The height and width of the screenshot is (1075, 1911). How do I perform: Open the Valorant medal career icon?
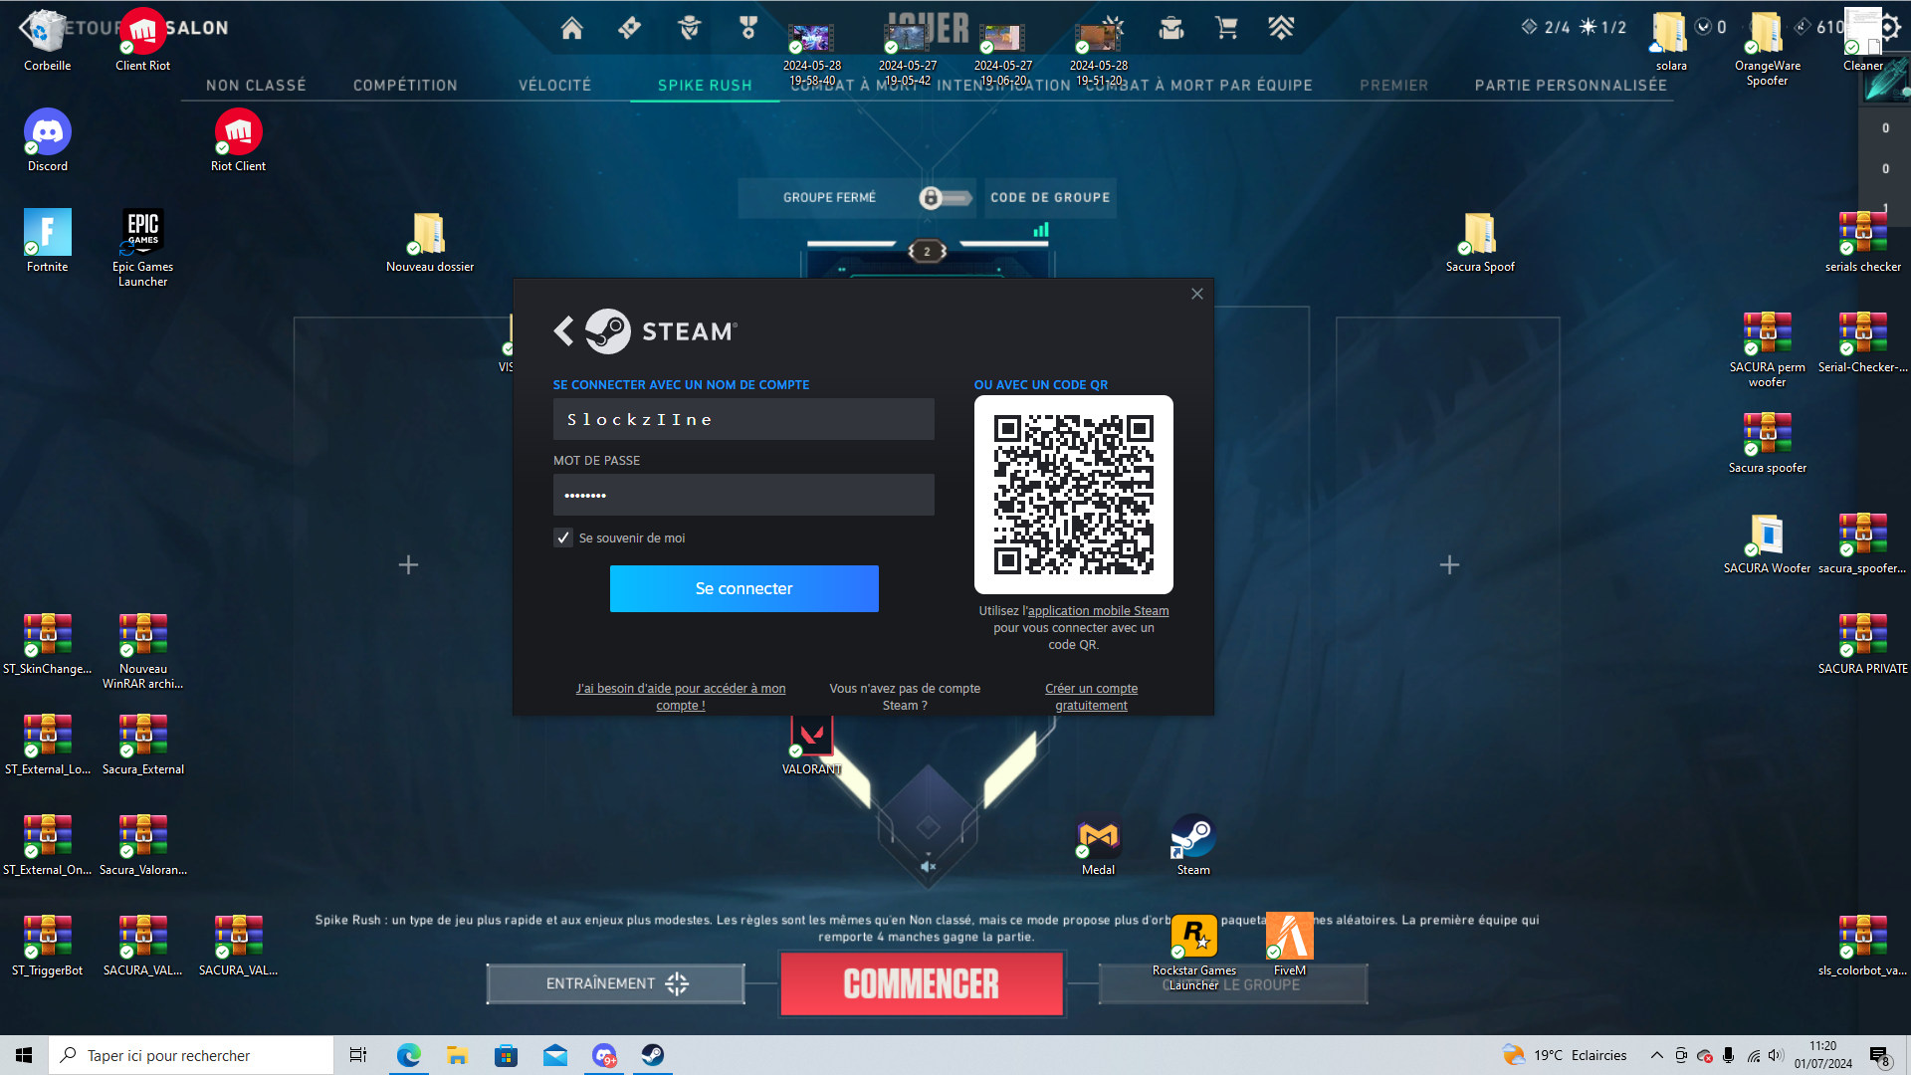click(x=748, y=29)
